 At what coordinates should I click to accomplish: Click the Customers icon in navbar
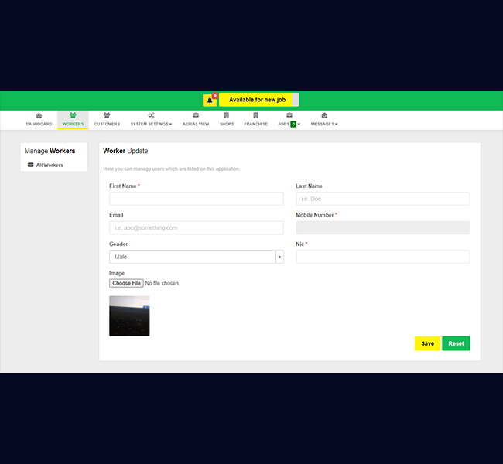[x=107, y=115]
